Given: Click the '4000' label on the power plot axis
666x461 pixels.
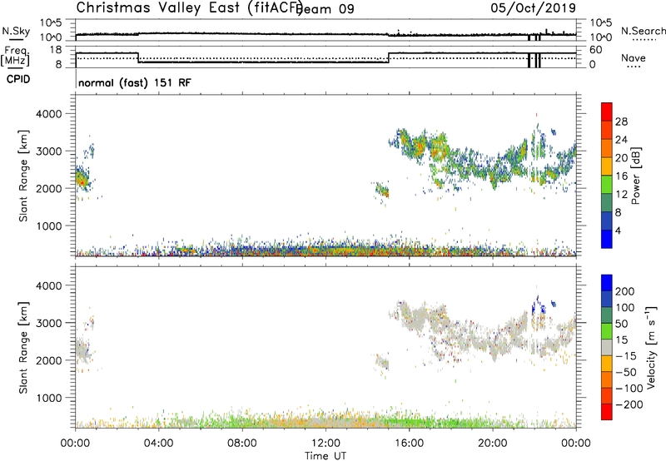Looking at the screenshot, I should click(x=48, y=114).
